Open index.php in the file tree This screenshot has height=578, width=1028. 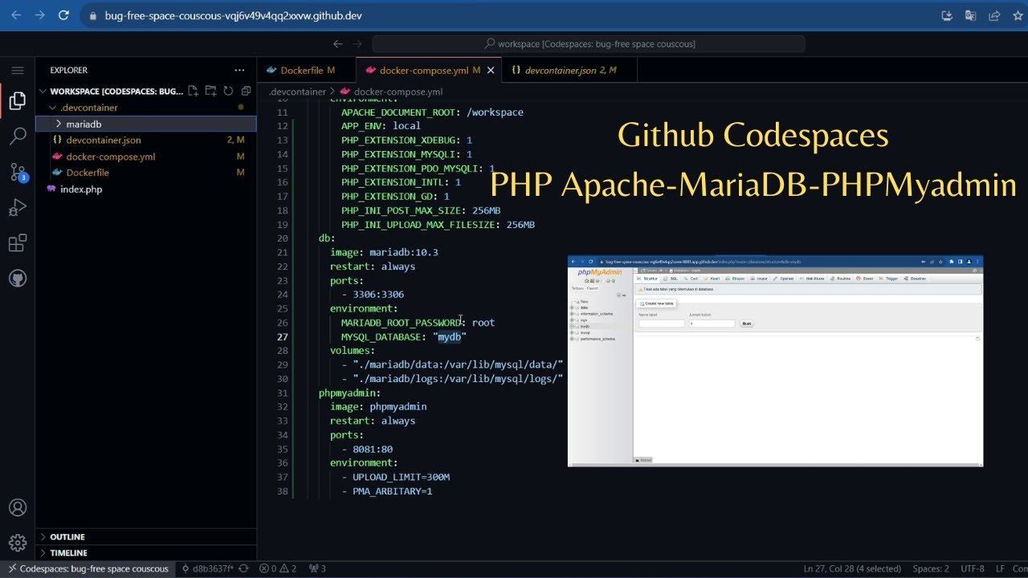[x=80, y=189]
